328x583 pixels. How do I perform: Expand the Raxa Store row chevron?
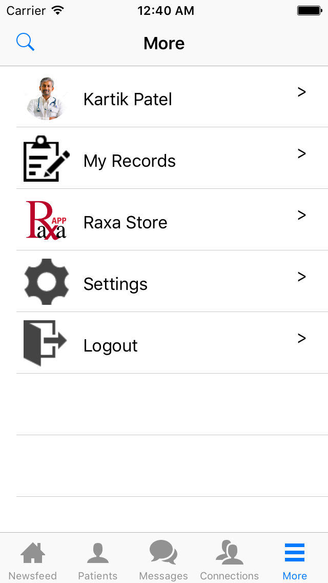point(302,215)
